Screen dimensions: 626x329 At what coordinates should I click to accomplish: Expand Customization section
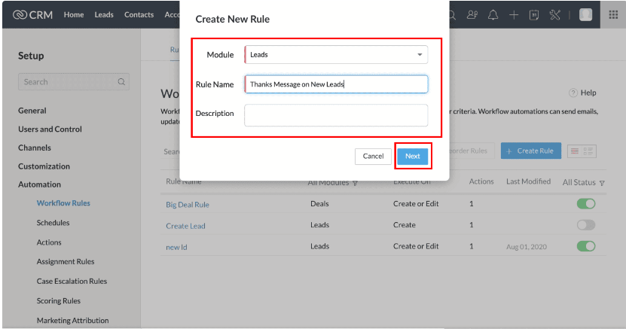[44, 166]
